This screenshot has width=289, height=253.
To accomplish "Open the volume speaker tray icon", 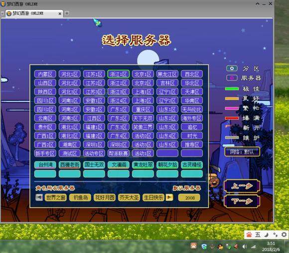I will click(x=245, y=247).
